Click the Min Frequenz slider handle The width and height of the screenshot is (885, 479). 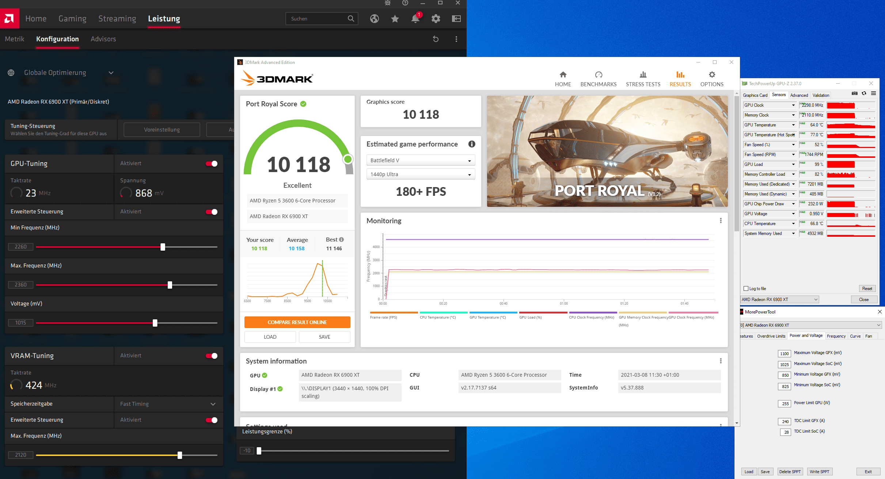[x=163, y=247]
